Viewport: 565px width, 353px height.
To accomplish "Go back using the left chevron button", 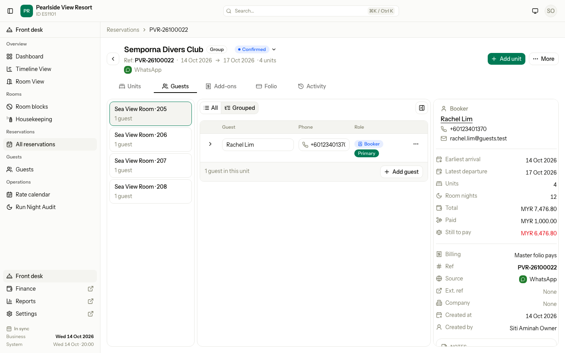I will [113, 59].
